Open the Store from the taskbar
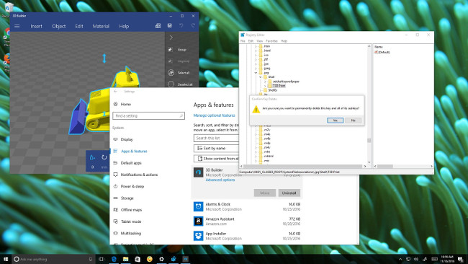This screenshot has height=264, width=468. [x=138, y=259]
